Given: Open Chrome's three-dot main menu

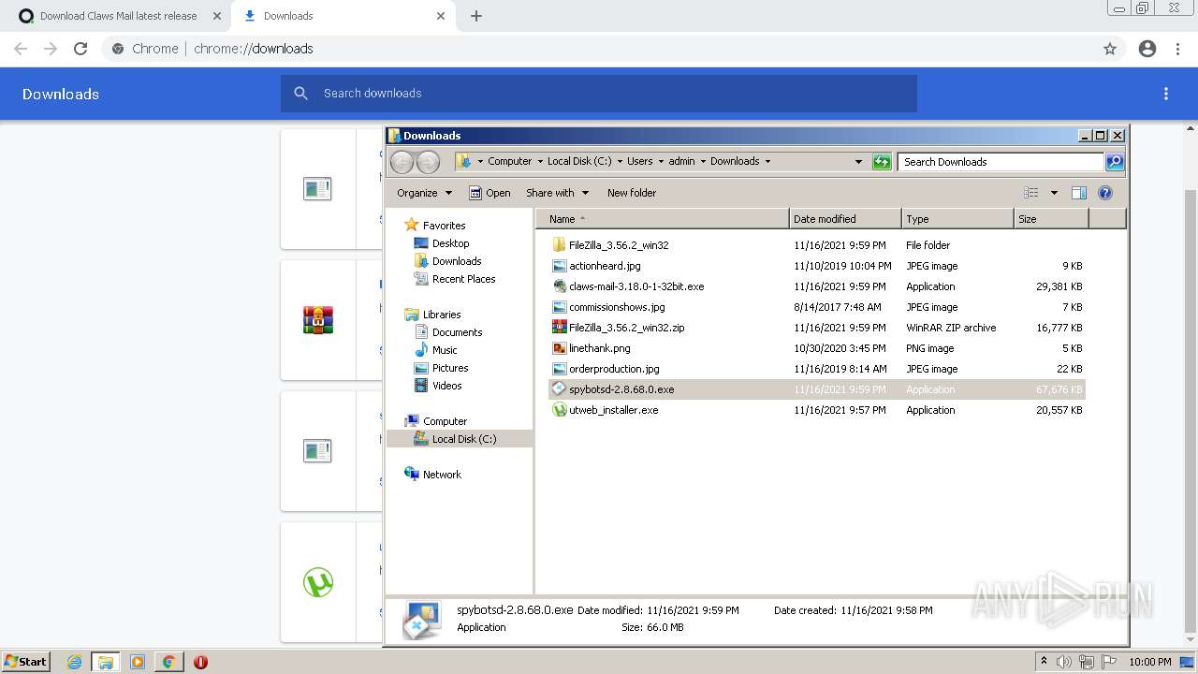Looking at the screenshot, I should click(1178, 49).
